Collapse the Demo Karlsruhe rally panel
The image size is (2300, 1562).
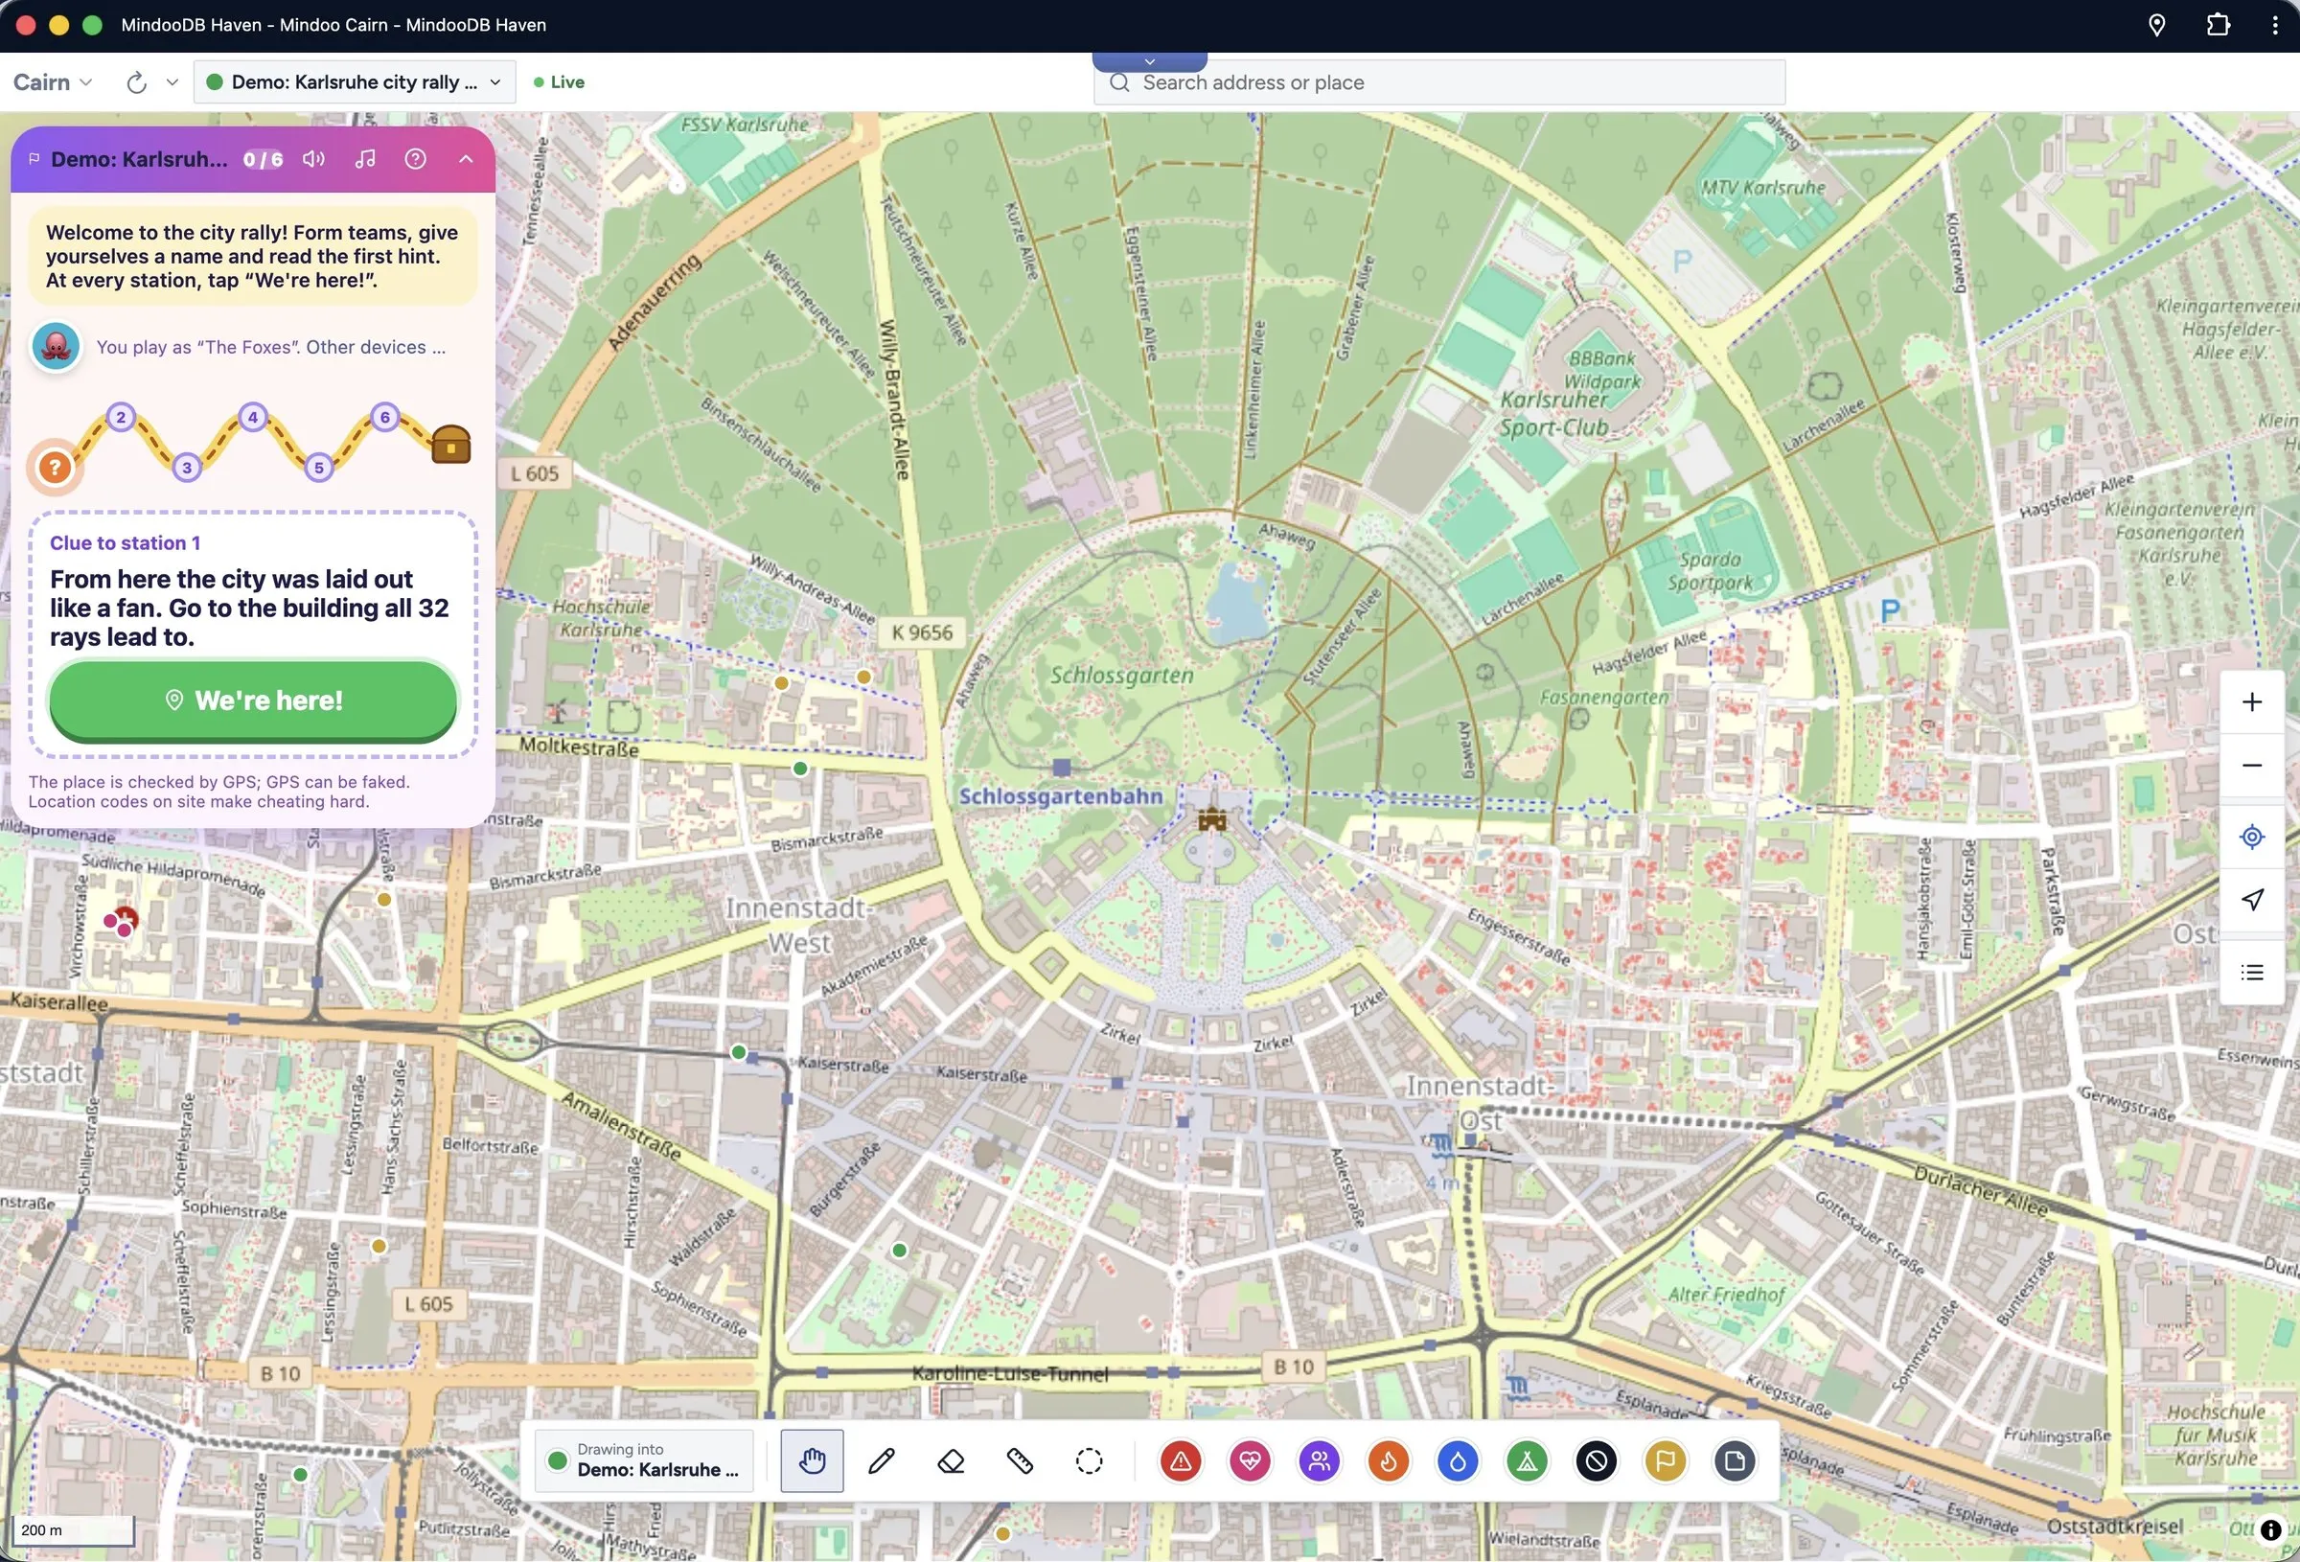pyautogui.click(x=466, y=158)
